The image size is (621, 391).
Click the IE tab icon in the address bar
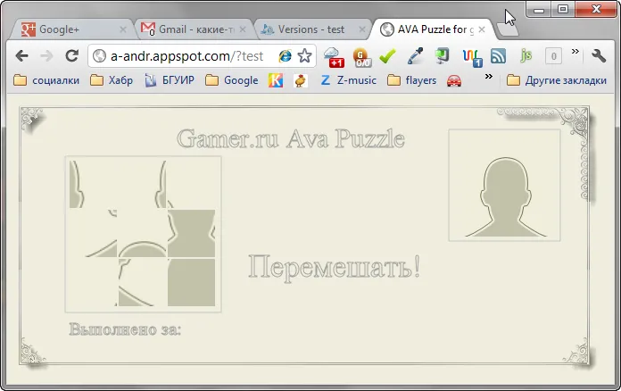click(x=285, y=56)
